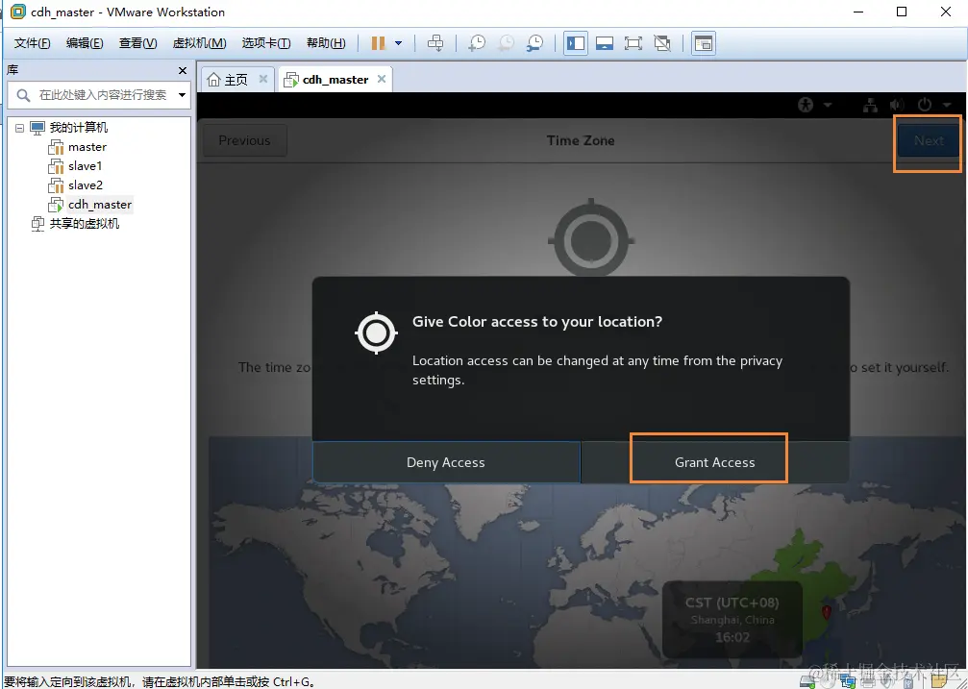The height and width of the screenshot is (689, 968).
Task: Open the power options dropdown arrow beside pause
Action: pyautogui.click(x=399, y=43)
